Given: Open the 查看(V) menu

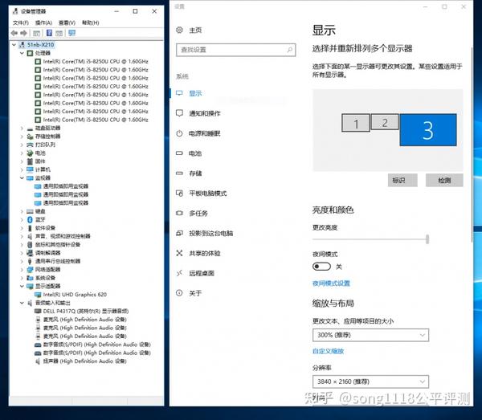Looking at the screenshot, I should (x=67, y=22).
